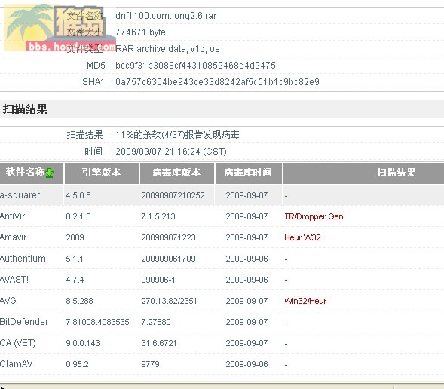The image size is (444, 389).
Task: Sort by 引擎版本 column header
Action: [102, 173]
